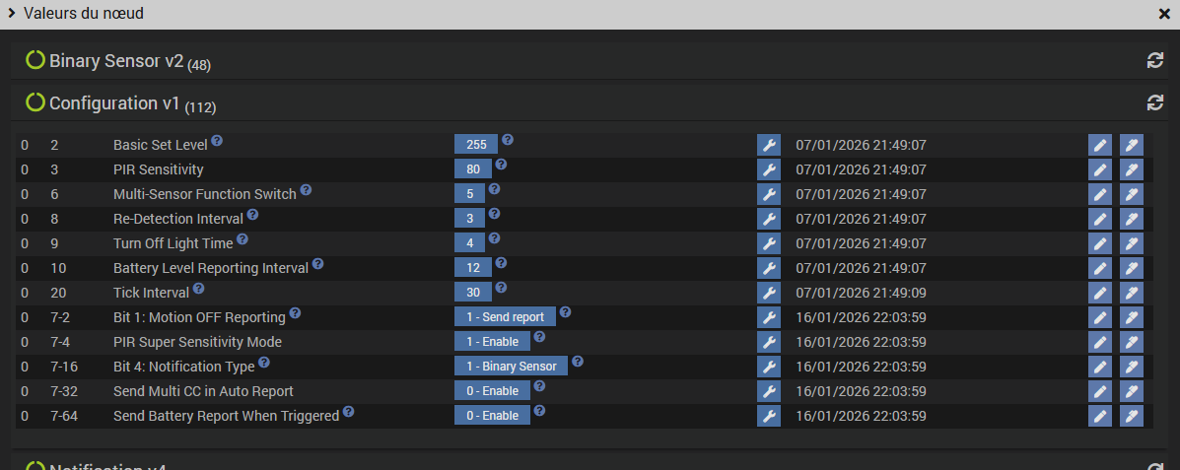The height and width of the screenshot is (470, 1180).
Task: Open help icon beside Re-Detection Interval label
Action: 252,215
